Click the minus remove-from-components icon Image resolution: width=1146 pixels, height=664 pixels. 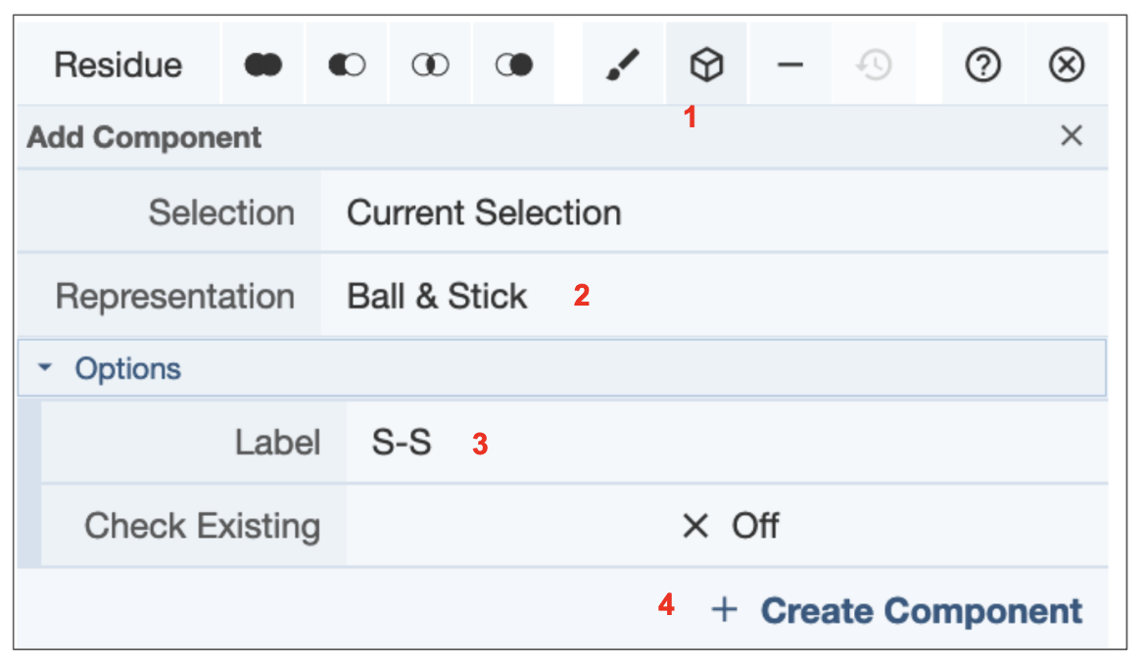pyautogui.click(x=790, y=66)
